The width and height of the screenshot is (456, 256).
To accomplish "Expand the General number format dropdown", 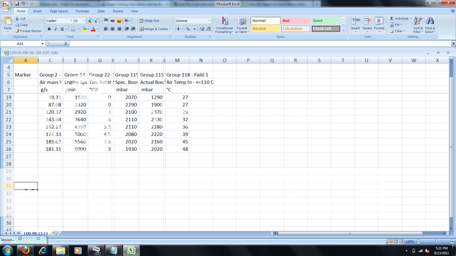I will tap(209, 21).
